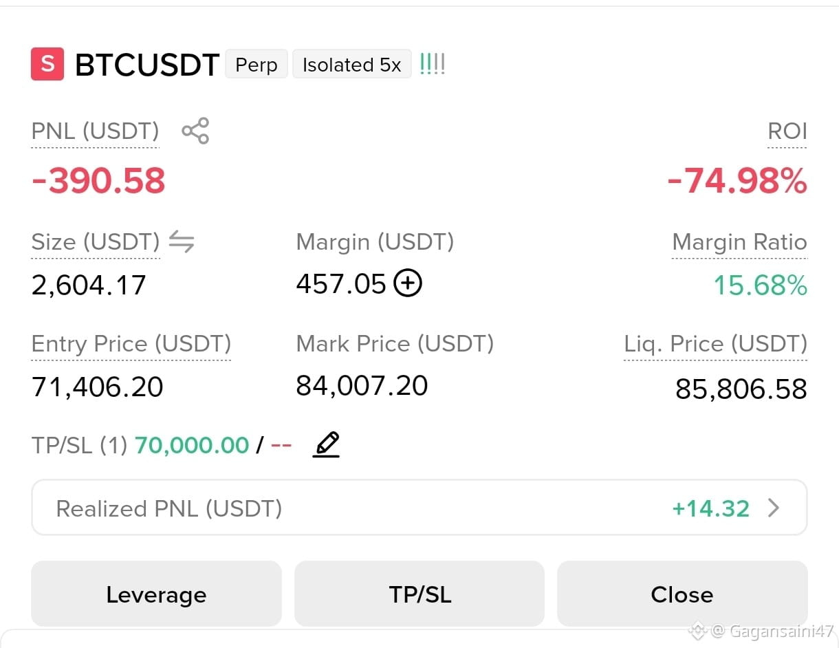This screenshot has width=839, height=648.
Task: Add margin using the plus circle icon
Action: point(408,283)
